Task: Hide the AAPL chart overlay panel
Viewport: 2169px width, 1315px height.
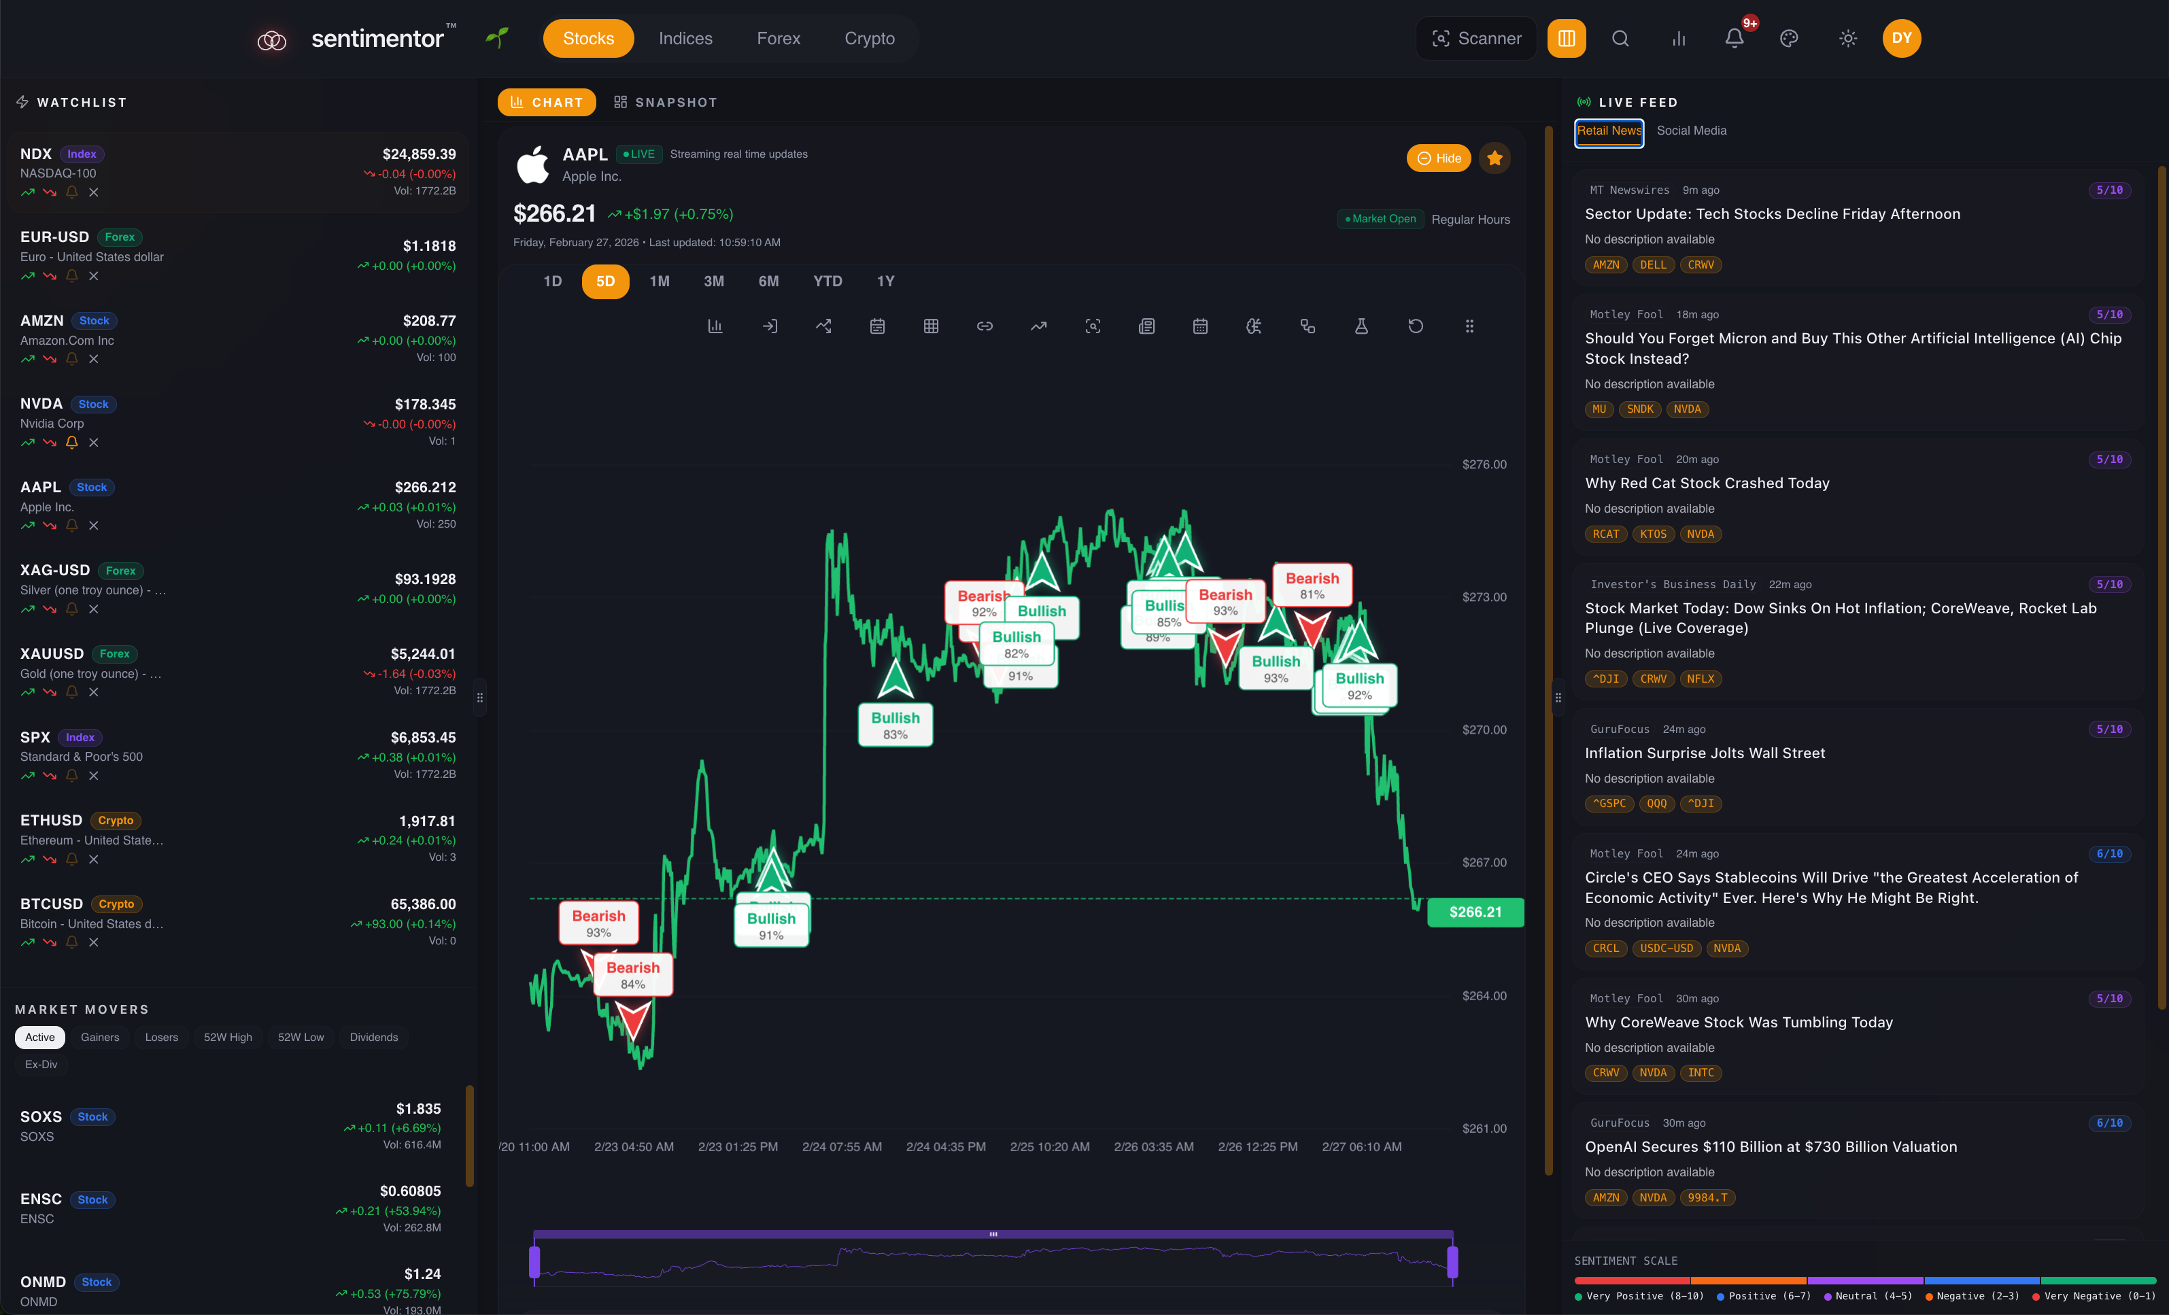Action: 1438,158
